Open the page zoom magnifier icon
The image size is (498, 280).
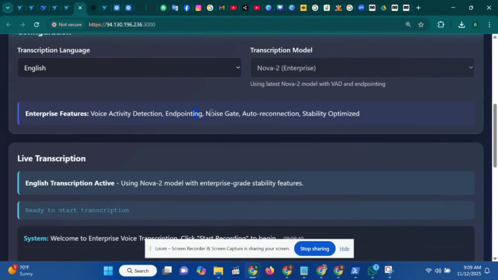point(408,24)
